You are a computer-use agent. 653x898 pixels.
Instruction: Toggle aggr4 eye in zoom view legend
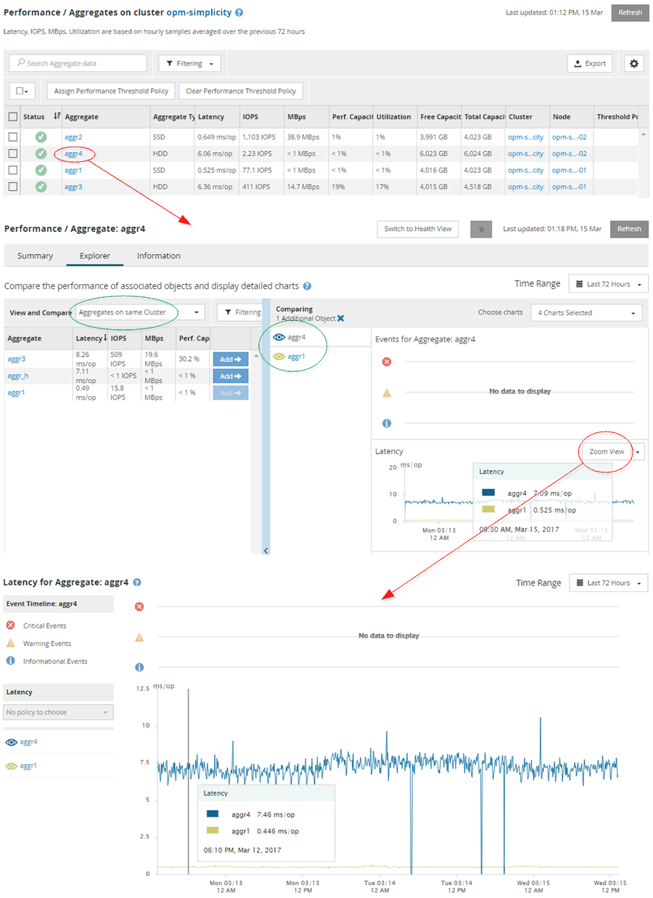(12, 743)
